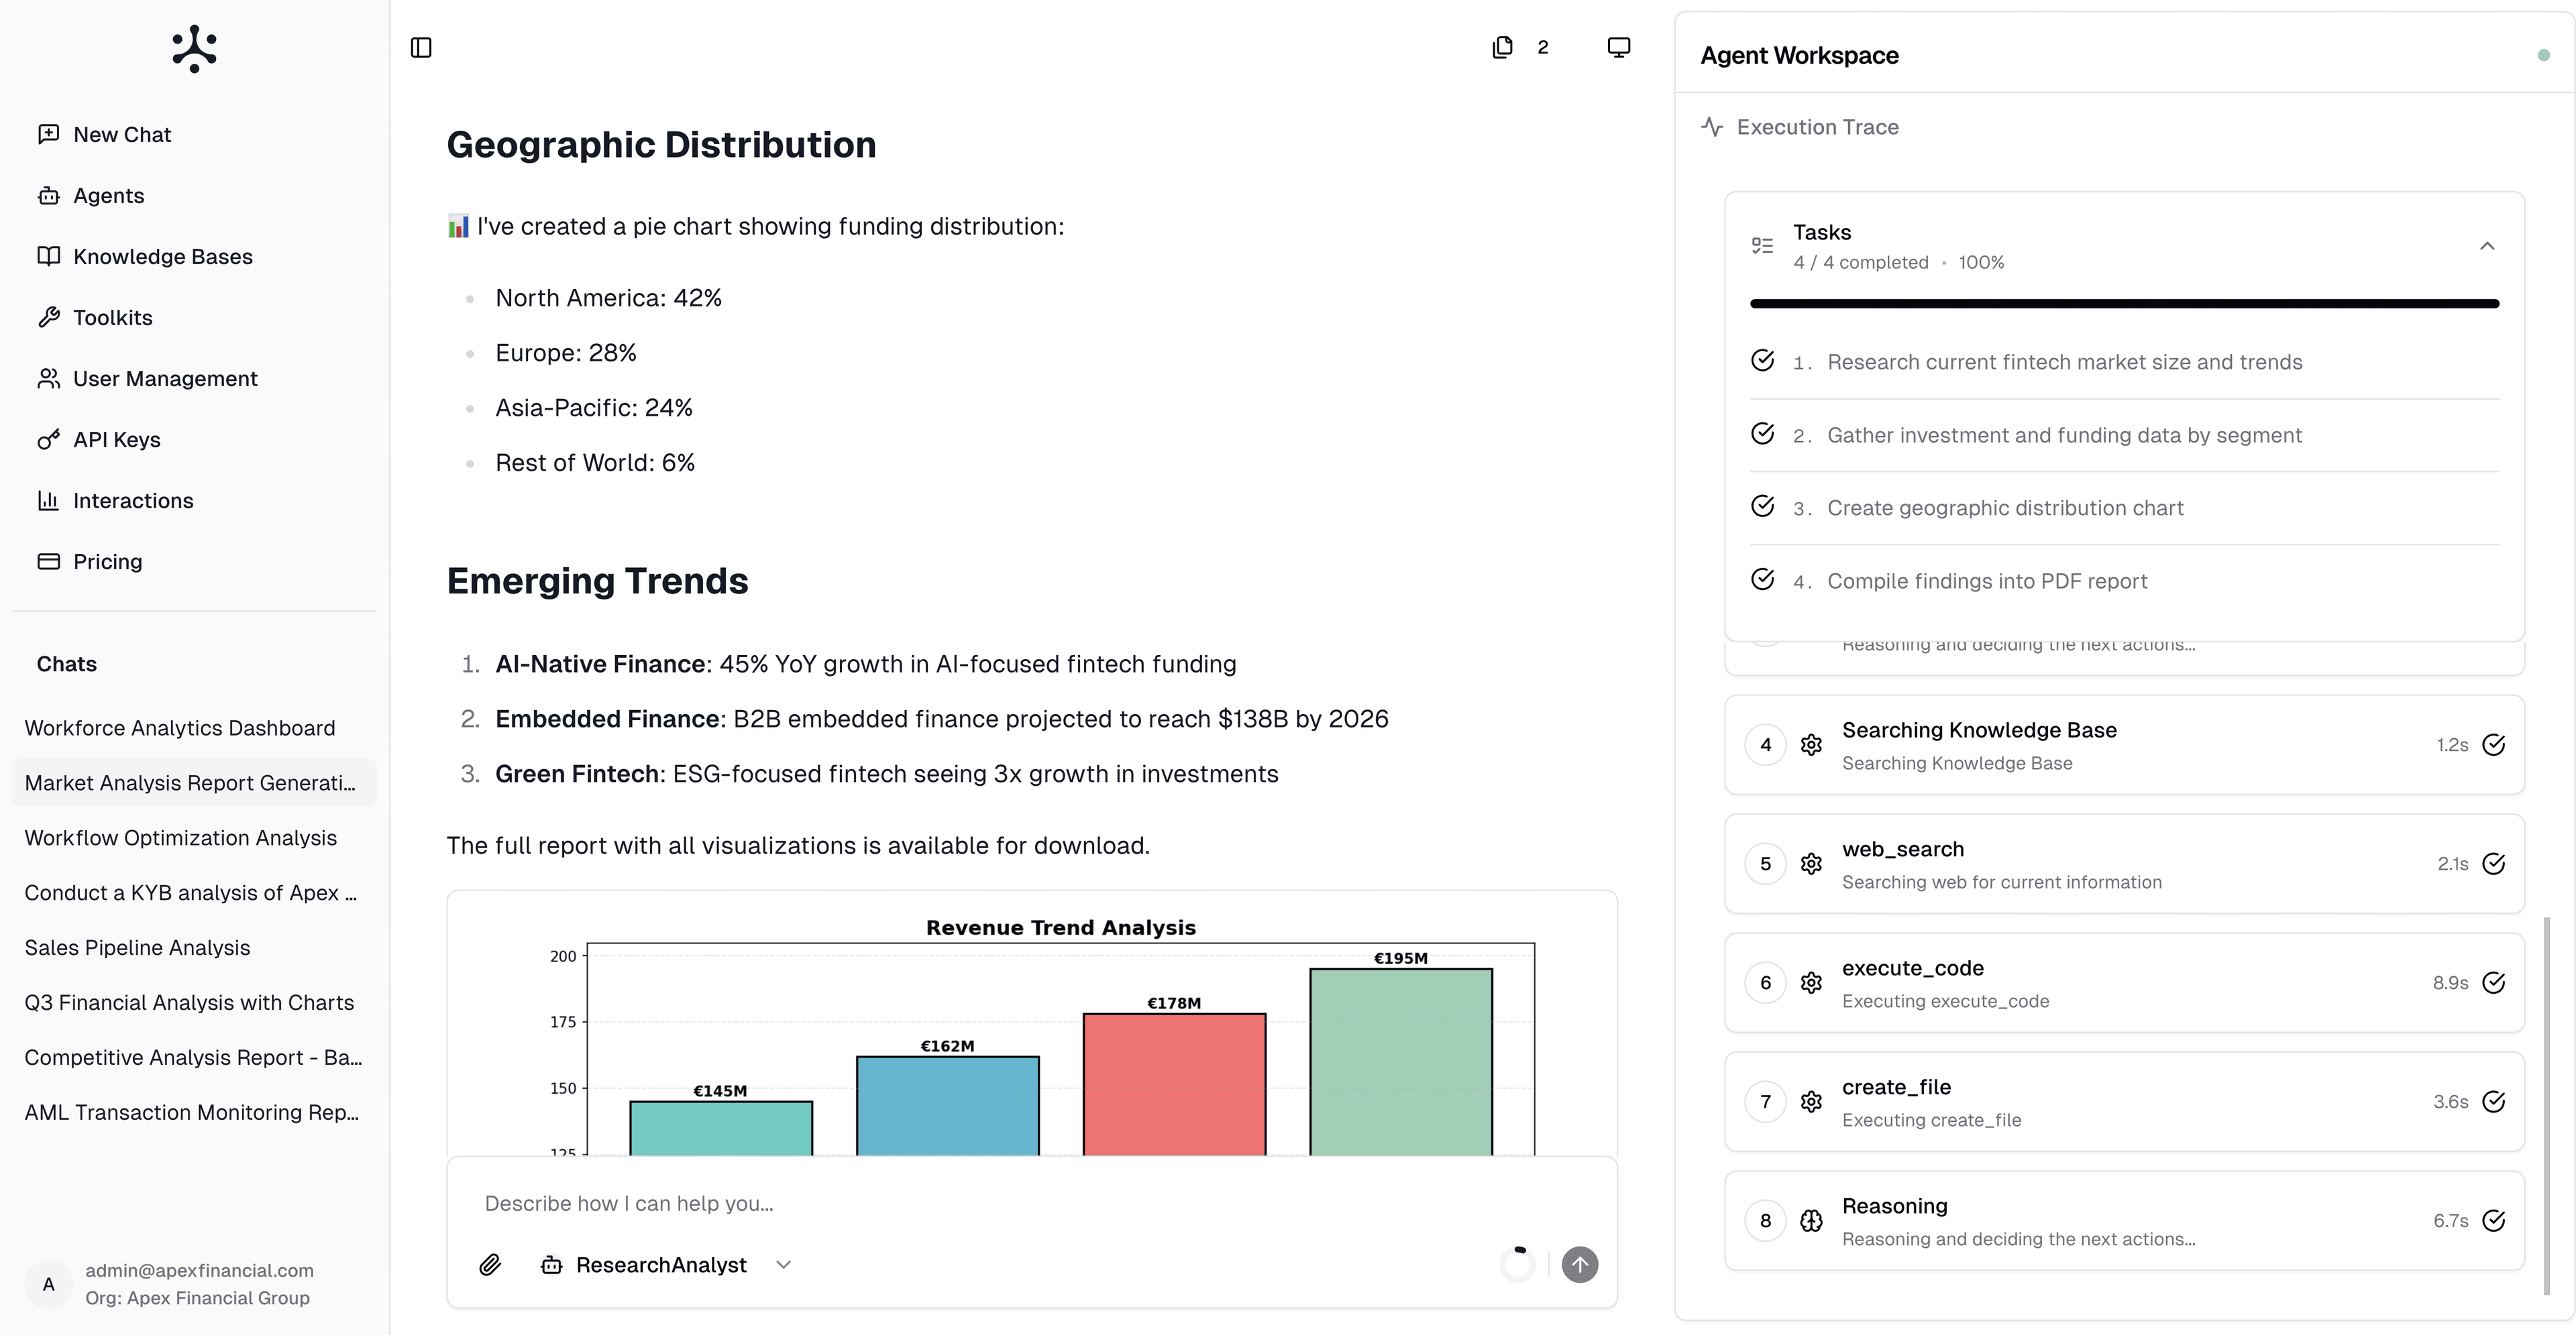Click the €195M green bar in chart
The height and width of the screenshot is (1335, 2576).
1401,1062
